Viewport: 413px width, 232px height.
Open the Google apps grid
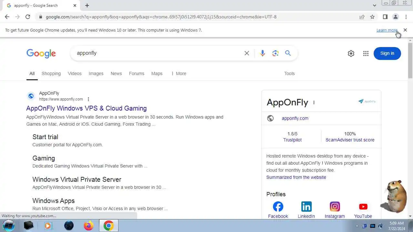tap(366, 53)
